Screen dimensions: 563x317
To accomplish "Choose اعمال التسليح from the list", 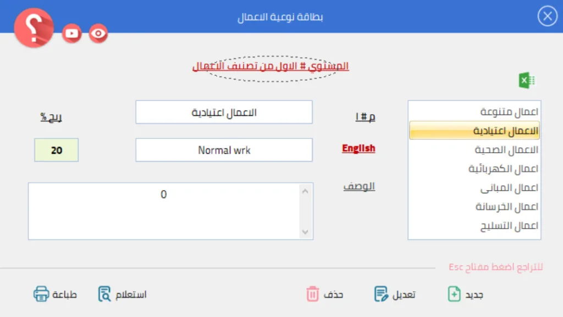I will point(506,226).
